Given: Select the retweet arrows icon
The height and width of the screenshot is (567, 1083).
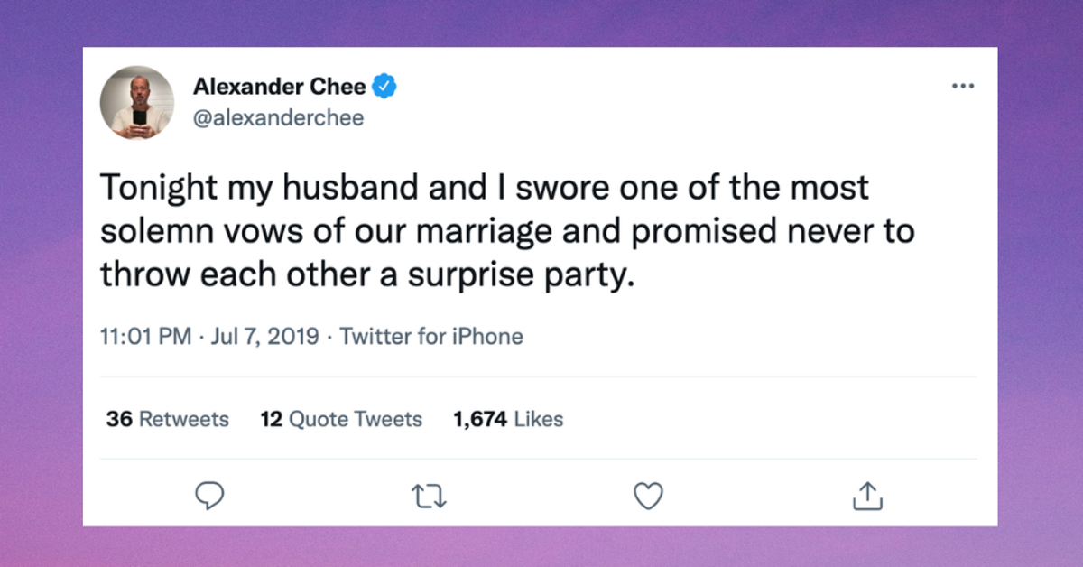Looking at the screenshot, I should tap(430, 494).
